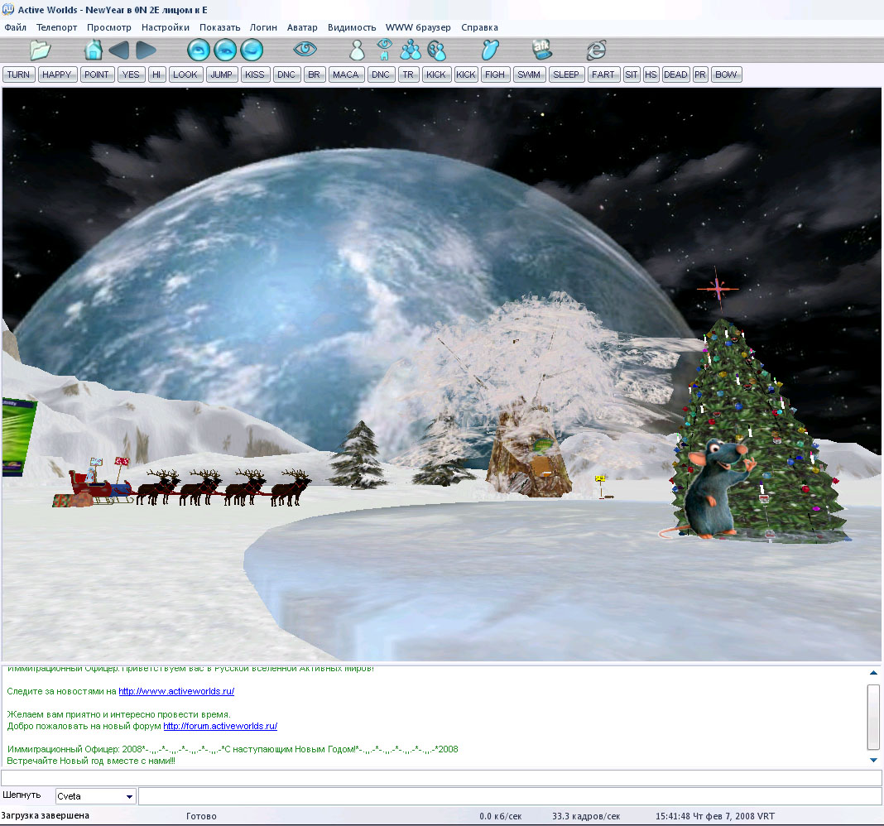The image size is (884, 826).
Task: Go to home location via house icon
Action: tap(93, 50)
